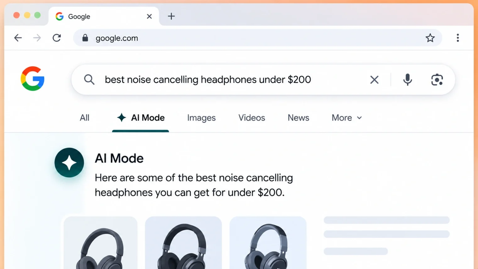The image size is (478, 269).
Task: Click the green macOS fullscreen button
Action: [37, 15]
